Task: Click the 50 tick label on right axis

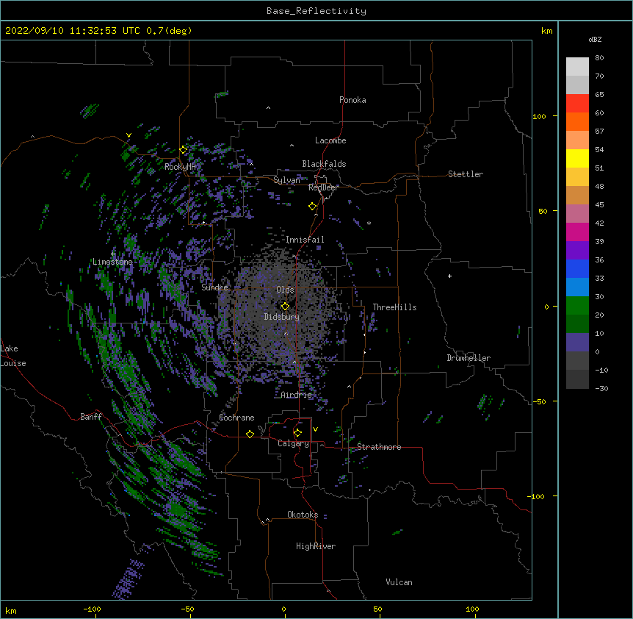Action: (543, 211)
